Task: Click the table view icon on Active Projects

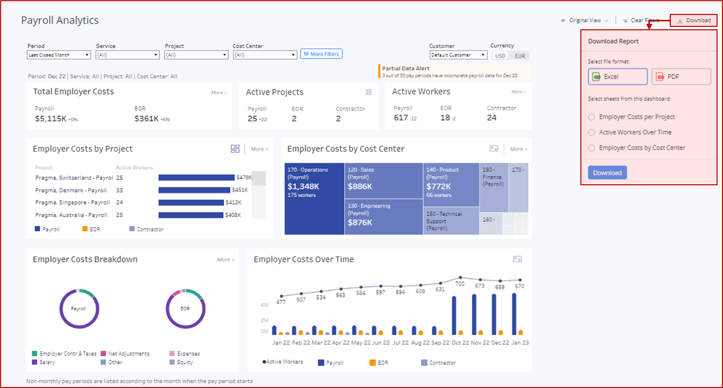Action: click(368, 92)
